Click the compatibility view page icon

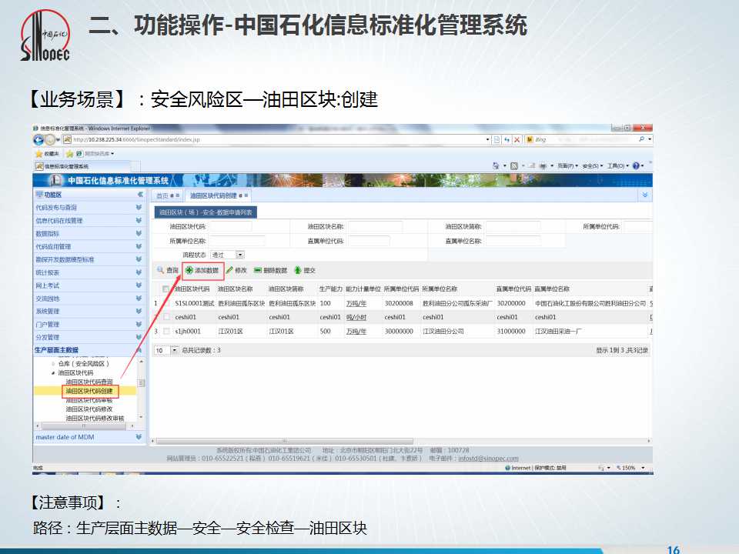click(x=497, y=139)
